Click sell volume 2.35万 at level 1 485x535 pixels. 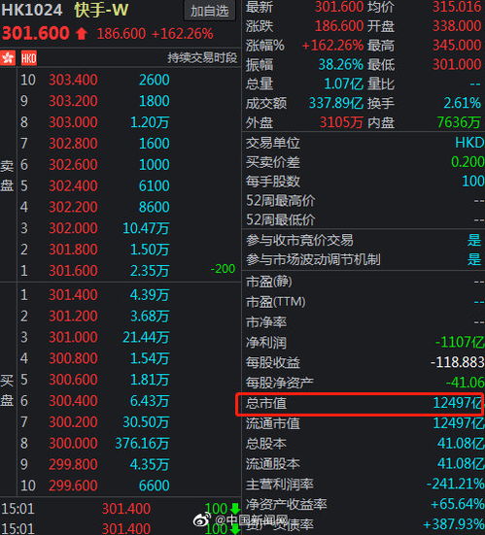coord(150,271)
